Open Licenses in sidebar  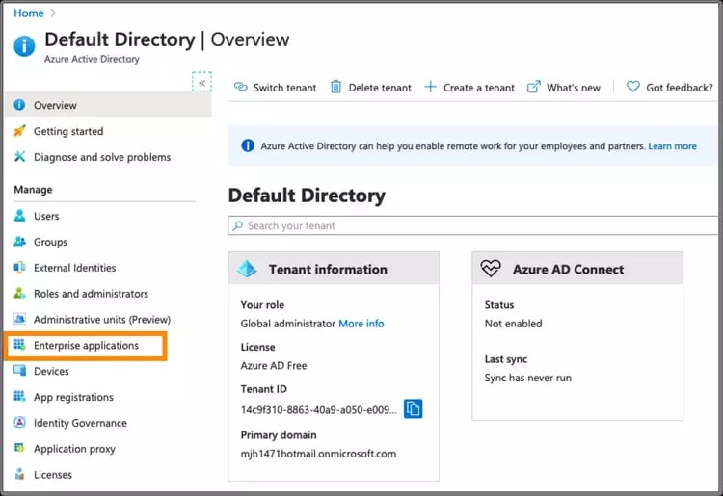[x=53, y=475]
